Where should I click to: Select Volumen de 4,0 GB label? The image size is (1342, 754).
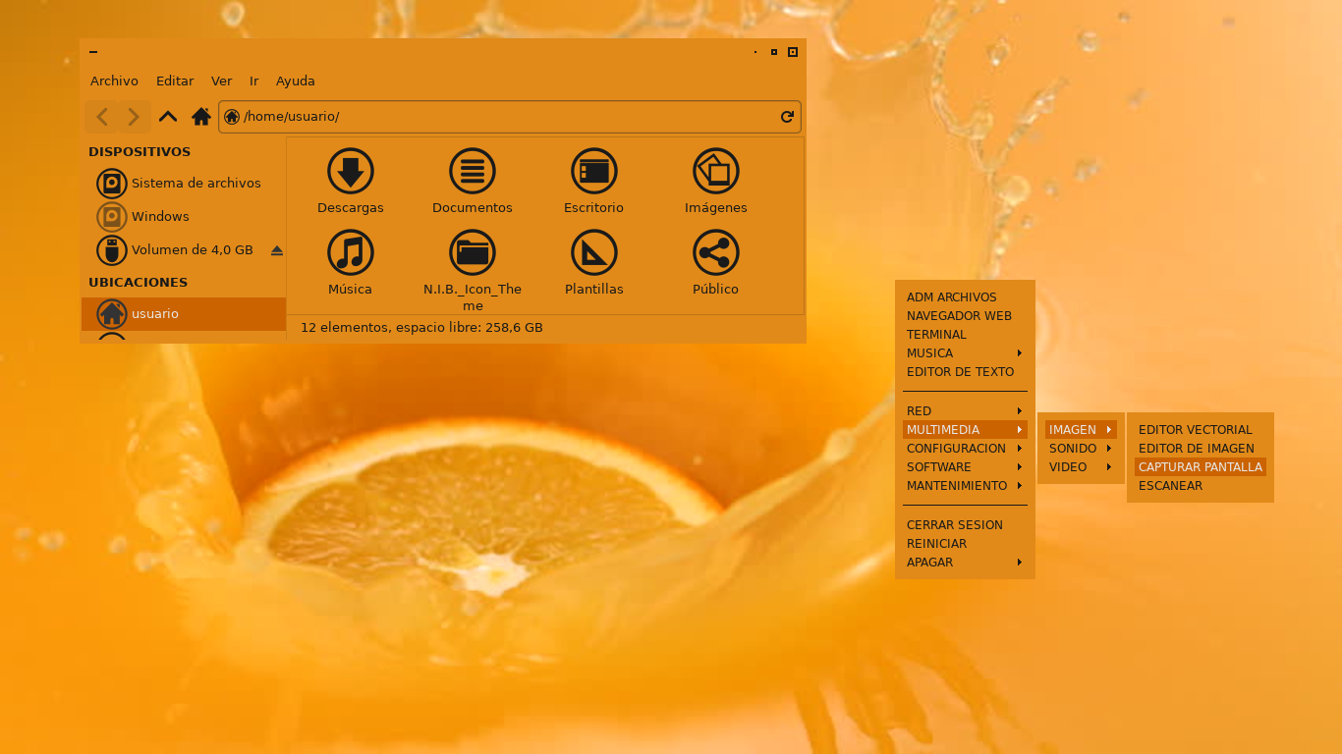193,250
